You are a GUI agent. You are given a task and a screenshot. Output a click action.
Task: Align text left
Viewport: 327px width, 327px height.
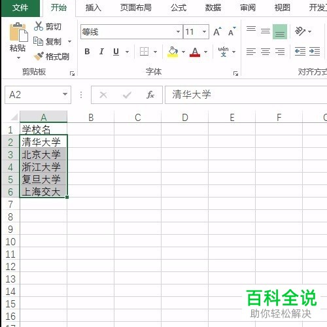tap(251, 52)
